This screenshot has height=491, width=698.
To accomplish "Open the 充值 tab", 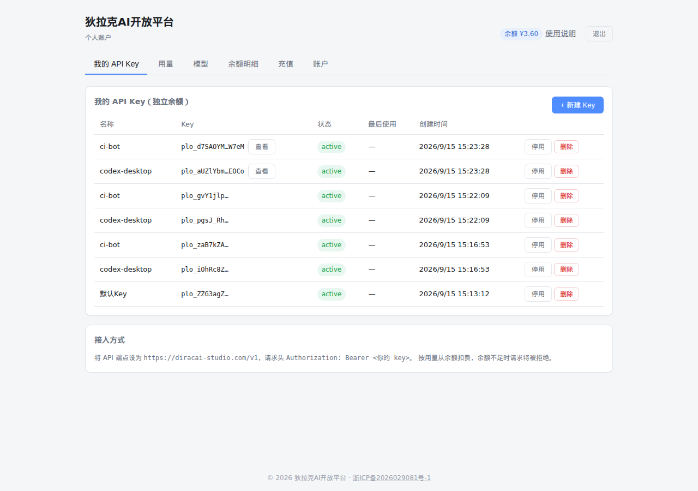I will [286, 64].
